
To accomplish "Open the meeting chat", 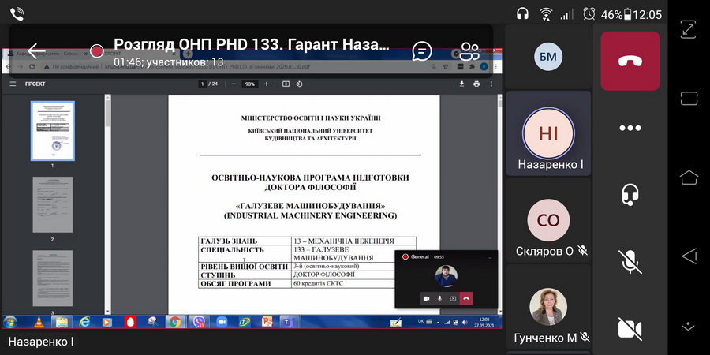I will point(423,51).
